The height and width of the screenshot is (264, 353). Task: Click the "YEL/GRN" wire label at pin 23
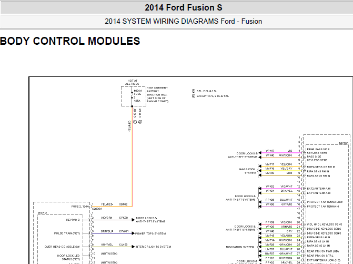pos(286,236)
